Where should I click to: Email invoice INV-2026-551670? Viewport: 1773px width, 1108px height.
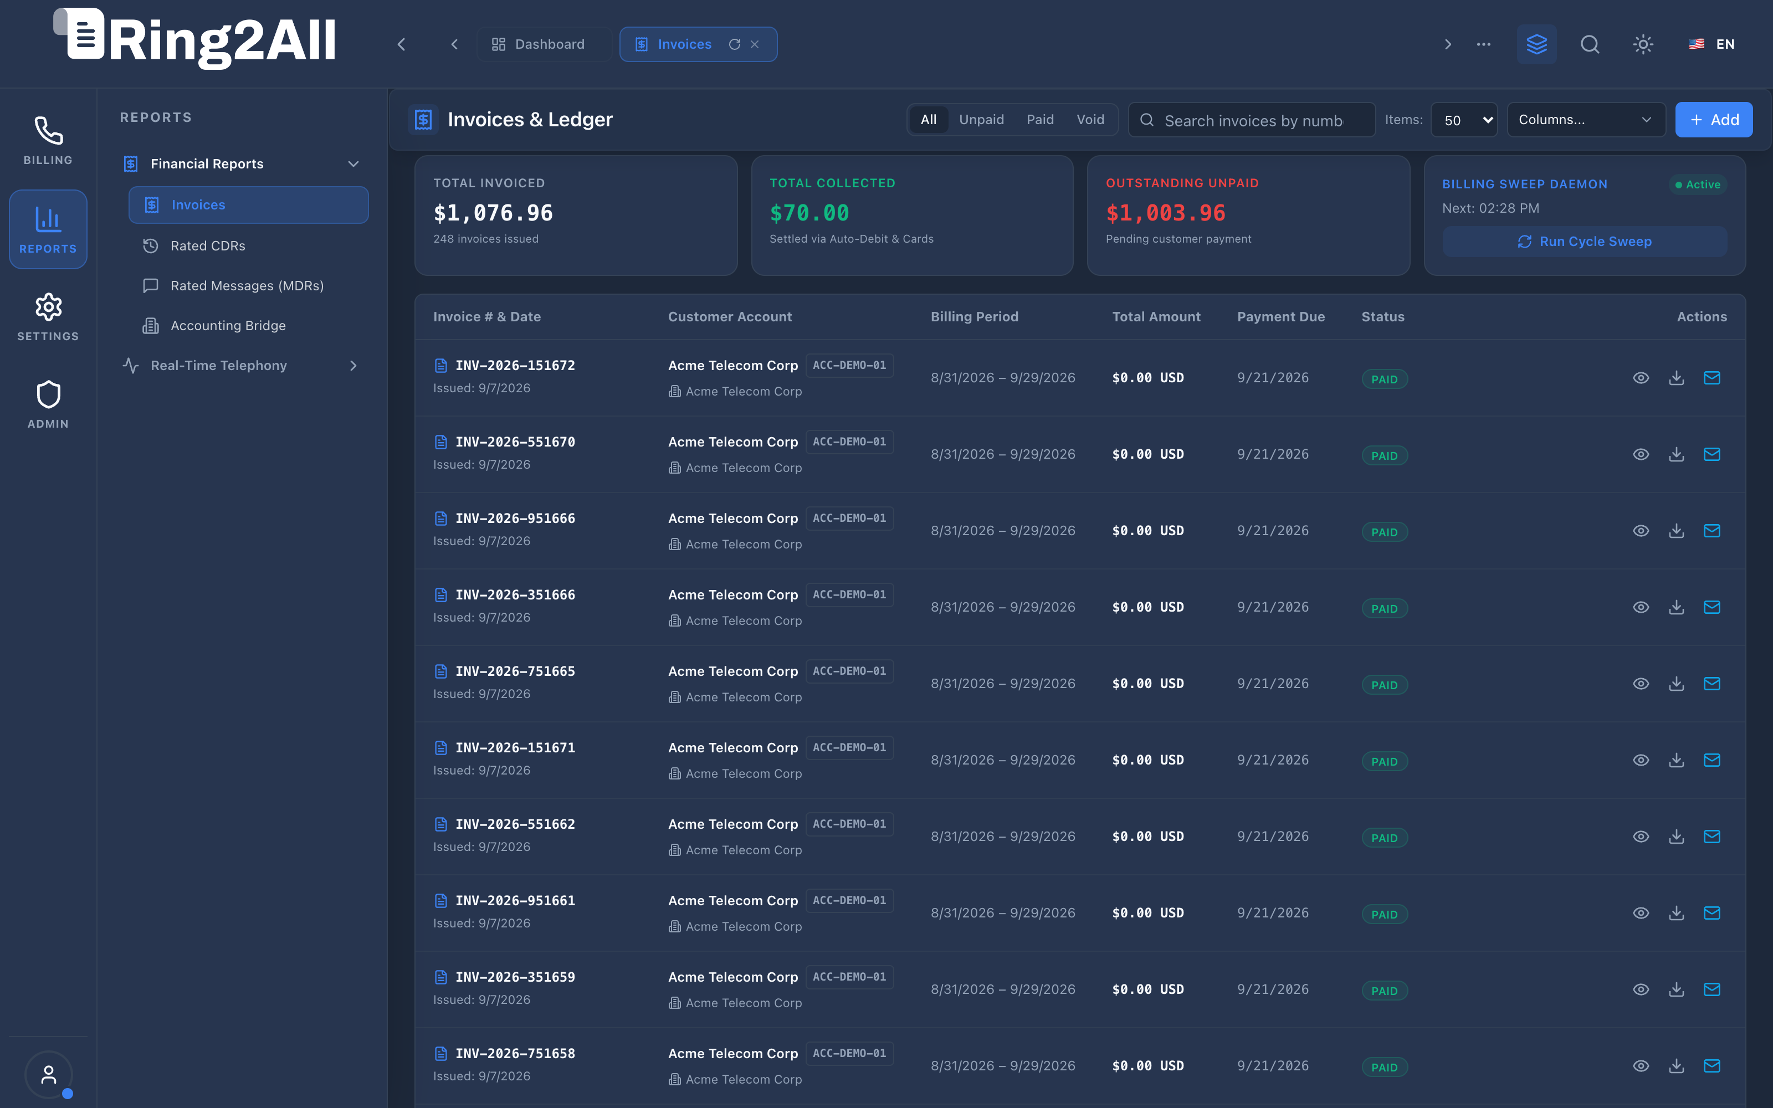click(1711, 454)
